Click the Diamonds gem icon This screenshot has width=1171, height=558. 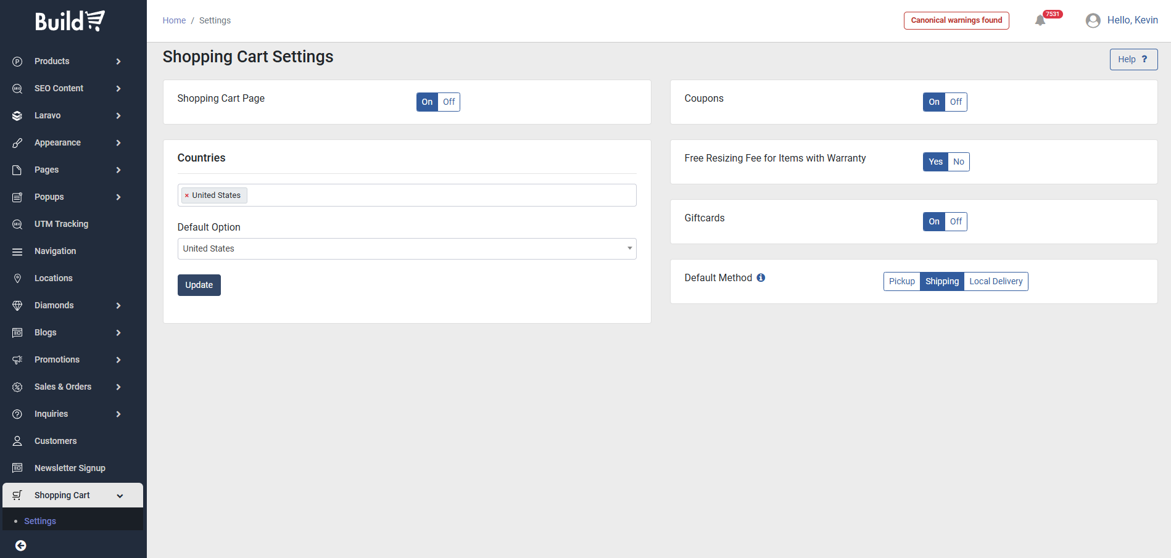(17, 306)
